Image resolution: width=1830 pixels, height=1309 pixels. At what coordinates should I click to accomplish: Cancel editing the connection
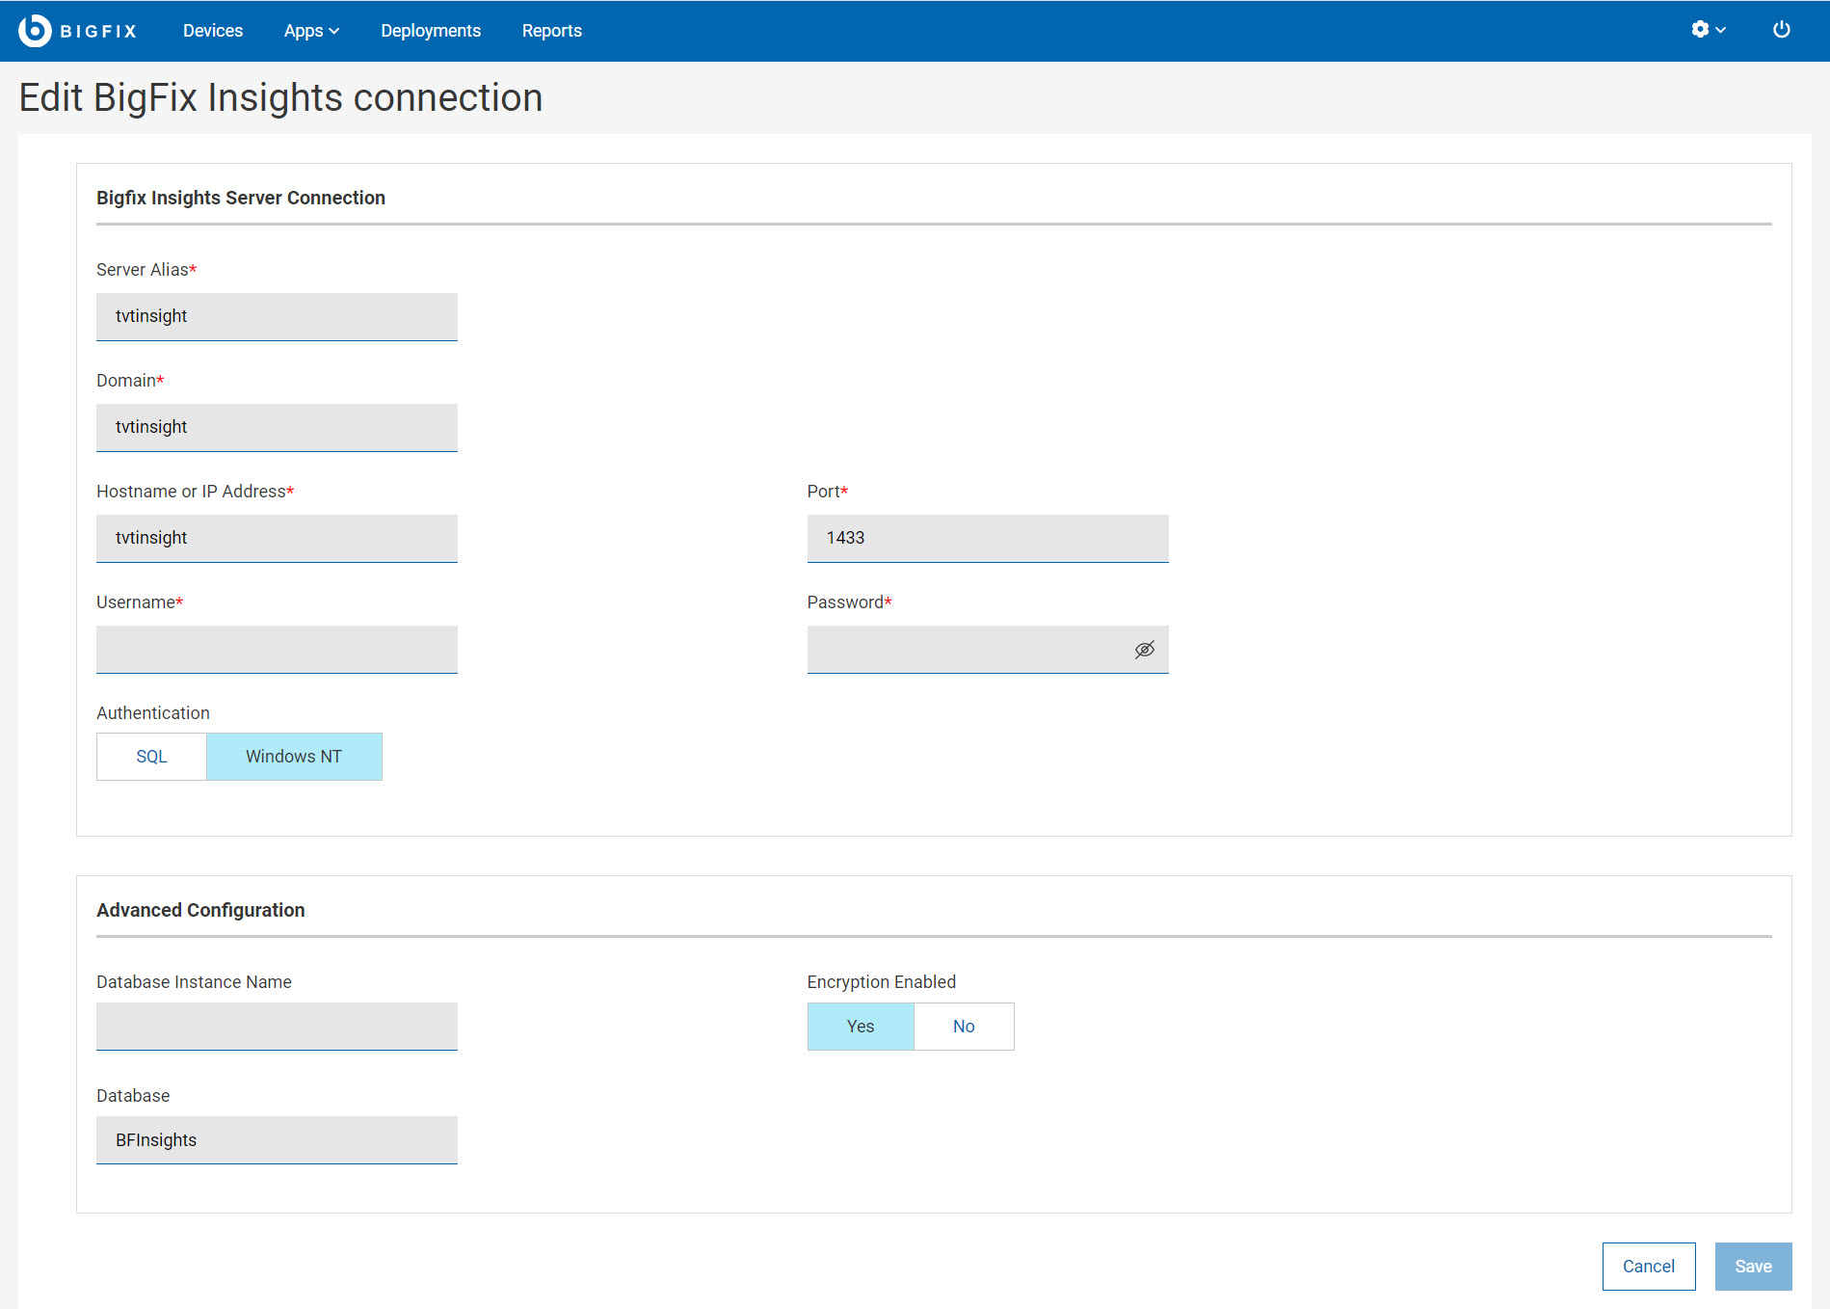coord(1649,1267)
